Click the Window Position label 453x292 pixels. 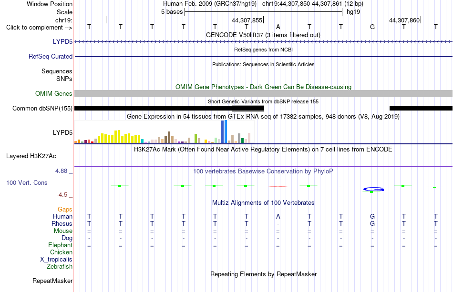pos(50,4)
